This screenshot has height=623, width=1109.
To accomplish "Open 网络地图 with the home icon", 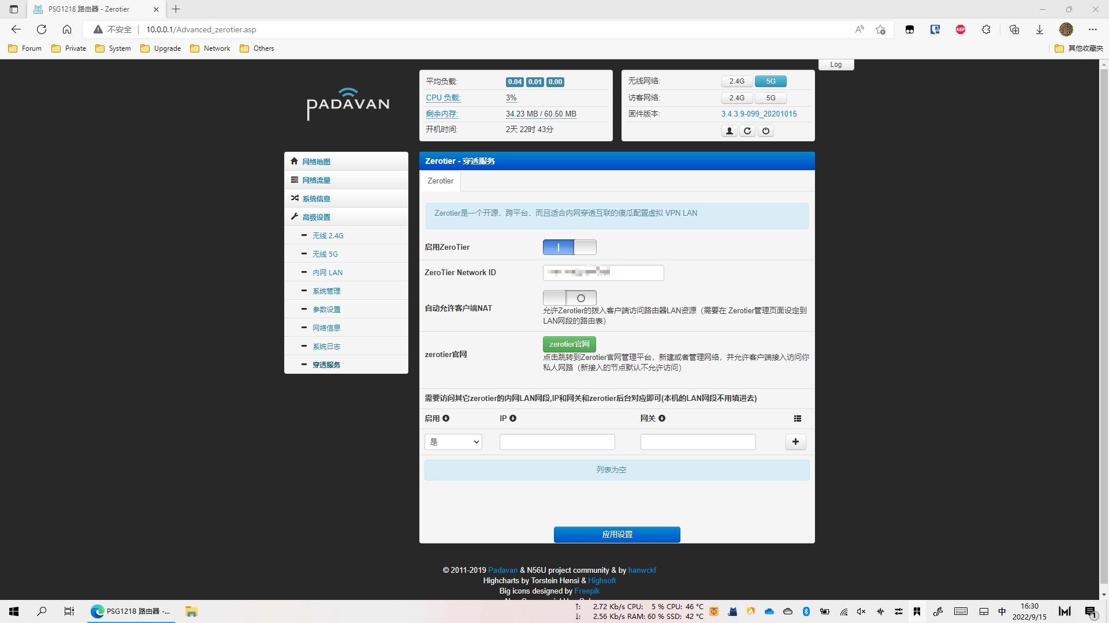I will click(316, 162).
